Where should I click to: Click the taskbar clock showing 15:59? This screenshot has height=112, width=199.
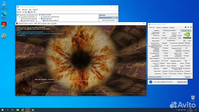point(190,110)
